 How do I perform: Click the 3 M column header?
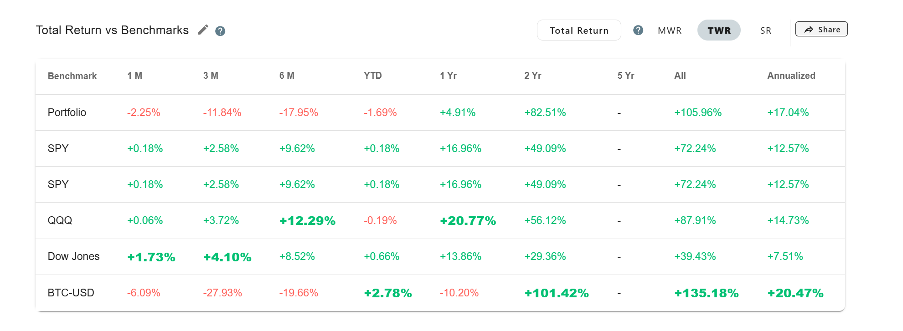tap(211, 76)
